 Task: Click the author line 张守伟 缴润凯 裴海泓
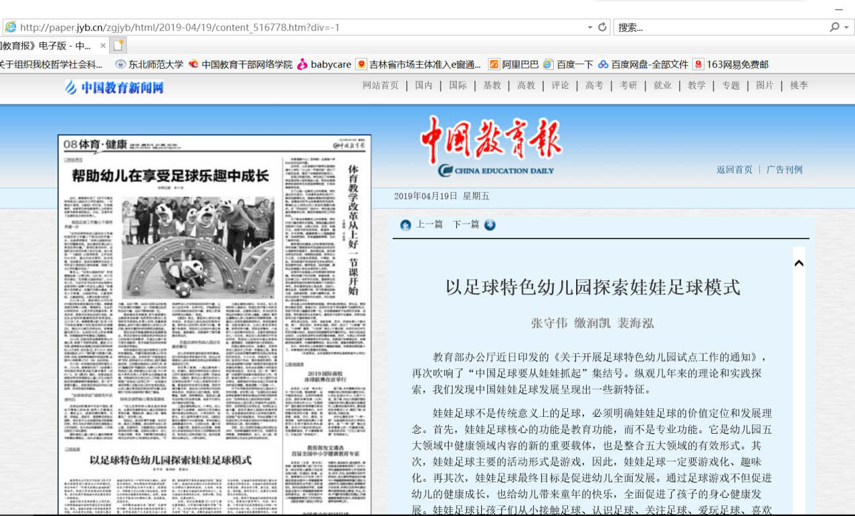(x=593, y=323)
